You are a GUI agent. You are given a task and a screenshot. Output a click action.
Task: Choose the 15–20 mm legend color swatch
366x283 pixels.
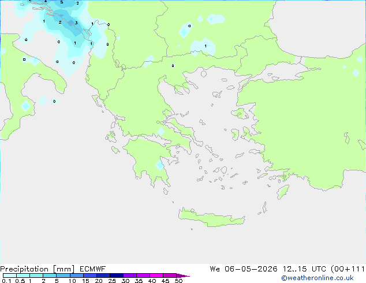89,275
